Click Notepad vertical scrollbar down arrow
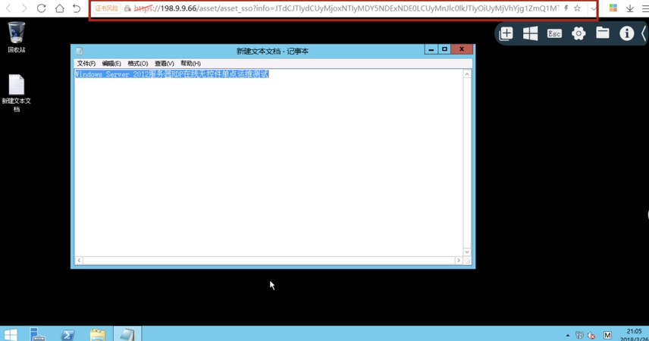The height and width of the screenshot is (341, 649). [467, 252]
